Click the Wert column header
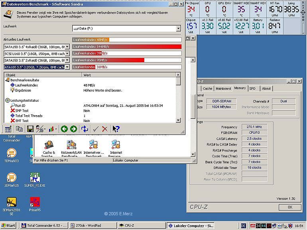 129,75
